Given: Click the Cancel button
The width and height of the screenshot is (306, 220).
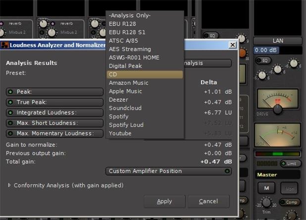Looking at the screenshot, I should (x=208, y=201).
